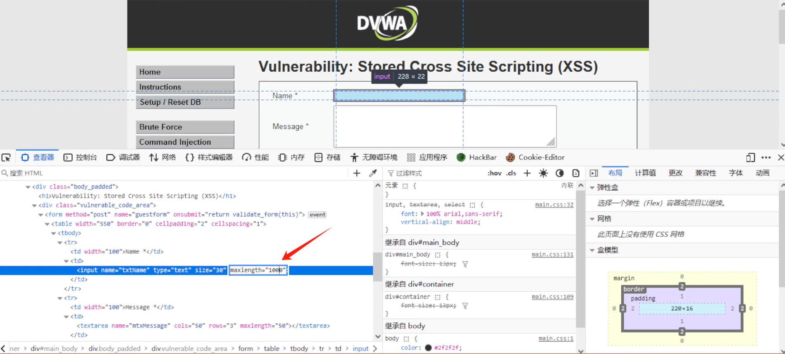Open the Brute Force page
This screenshot has height=354, width=785.
[x=185, y=127]
